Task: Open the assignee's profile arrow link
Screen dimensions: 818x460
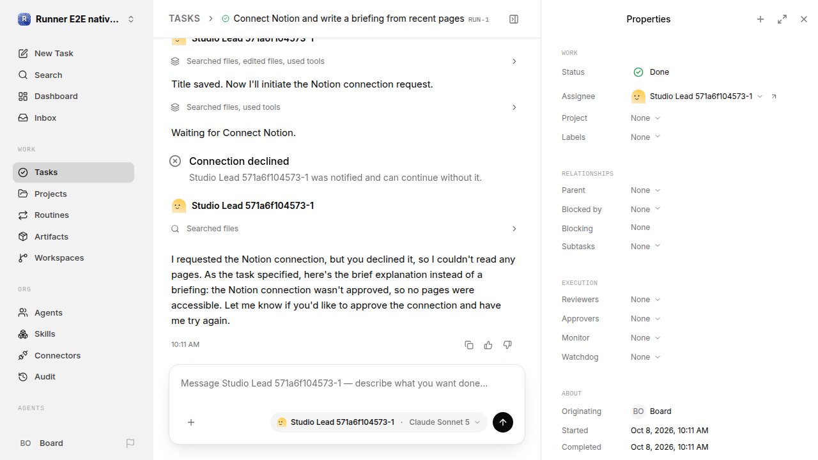Action: (x=774, y=96)
